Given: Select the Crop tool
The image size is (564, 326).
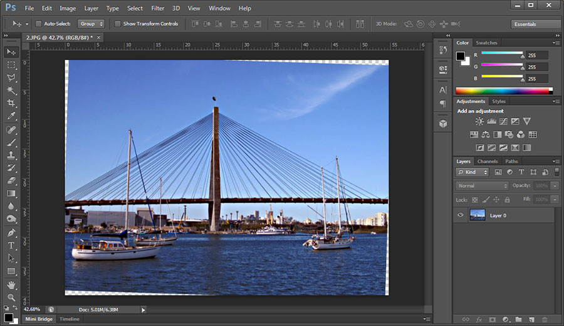Looking at the screenshot, I should click(x=11, y=103).
